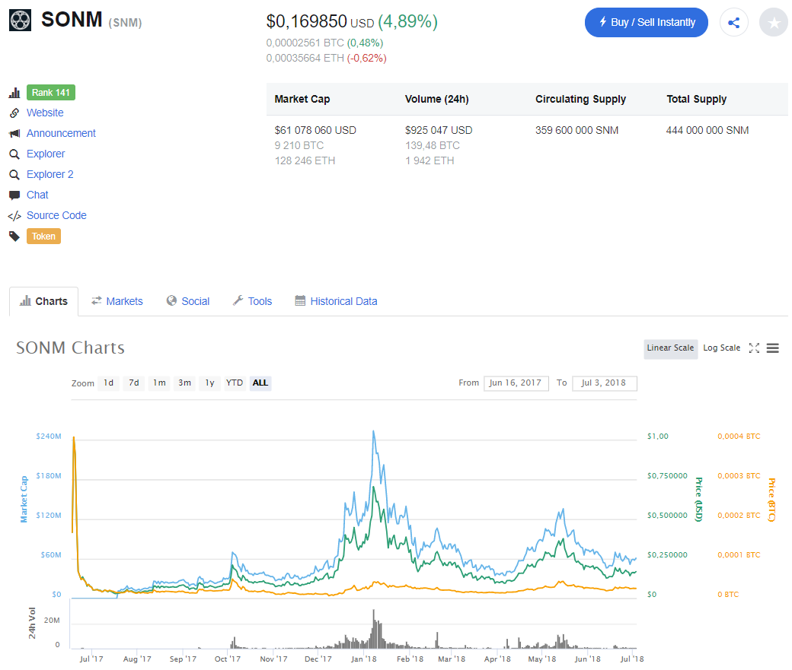Click the Jan '18 timeline label
Screen dimensions: 792x670
coord(364,659)
